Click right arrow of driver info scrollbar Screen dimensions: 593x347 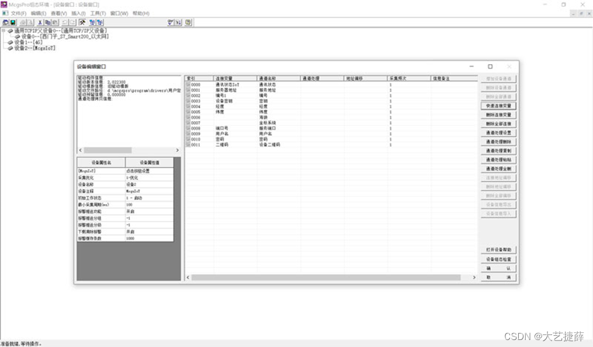[178, 150]
